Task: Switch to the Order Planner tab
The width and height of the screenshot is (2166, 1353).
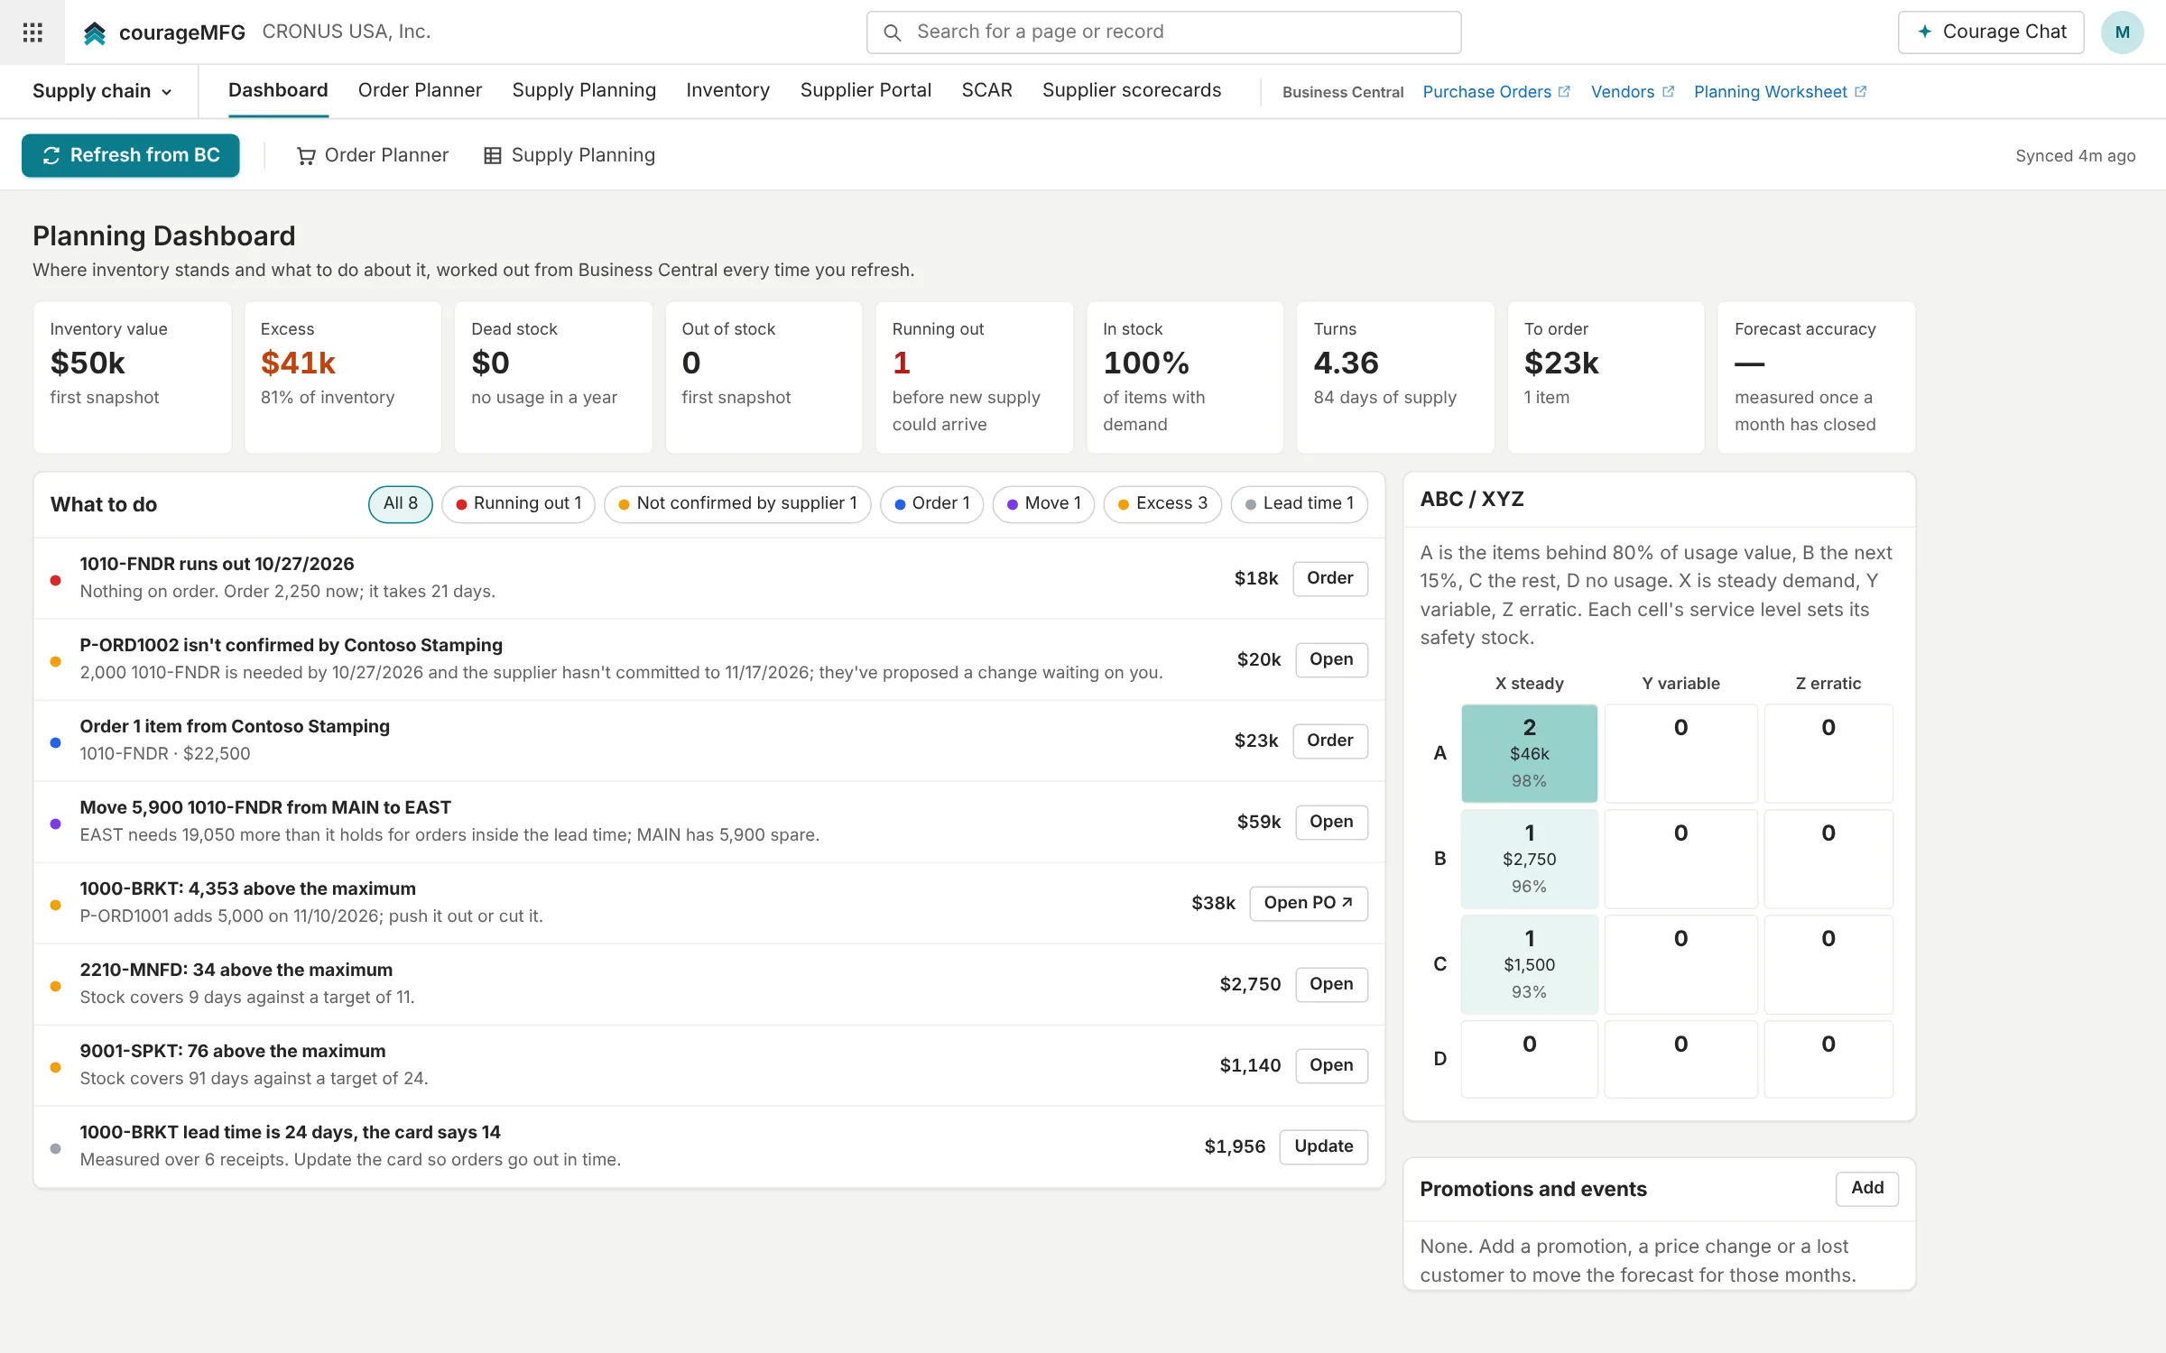Action: (x=420, y=90)
